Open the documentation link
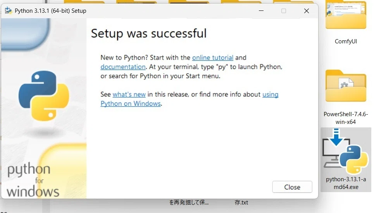 [123, 67]
